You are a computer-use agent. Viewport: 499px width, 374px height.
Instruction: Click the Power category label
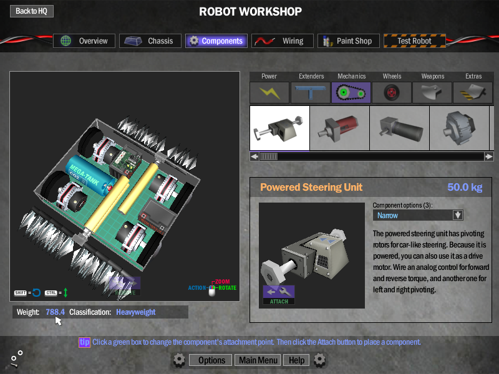(269, 76)
